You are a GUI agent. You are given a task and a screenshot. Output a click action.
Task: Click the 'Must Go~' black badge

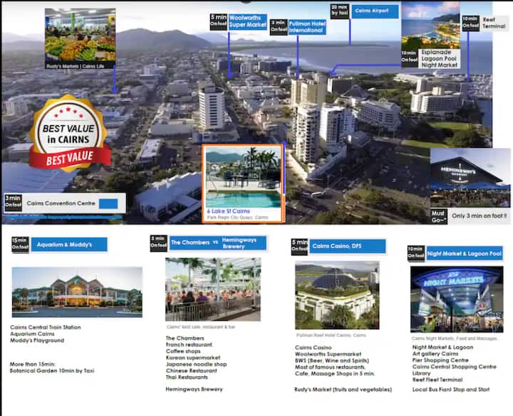(439, 215)
